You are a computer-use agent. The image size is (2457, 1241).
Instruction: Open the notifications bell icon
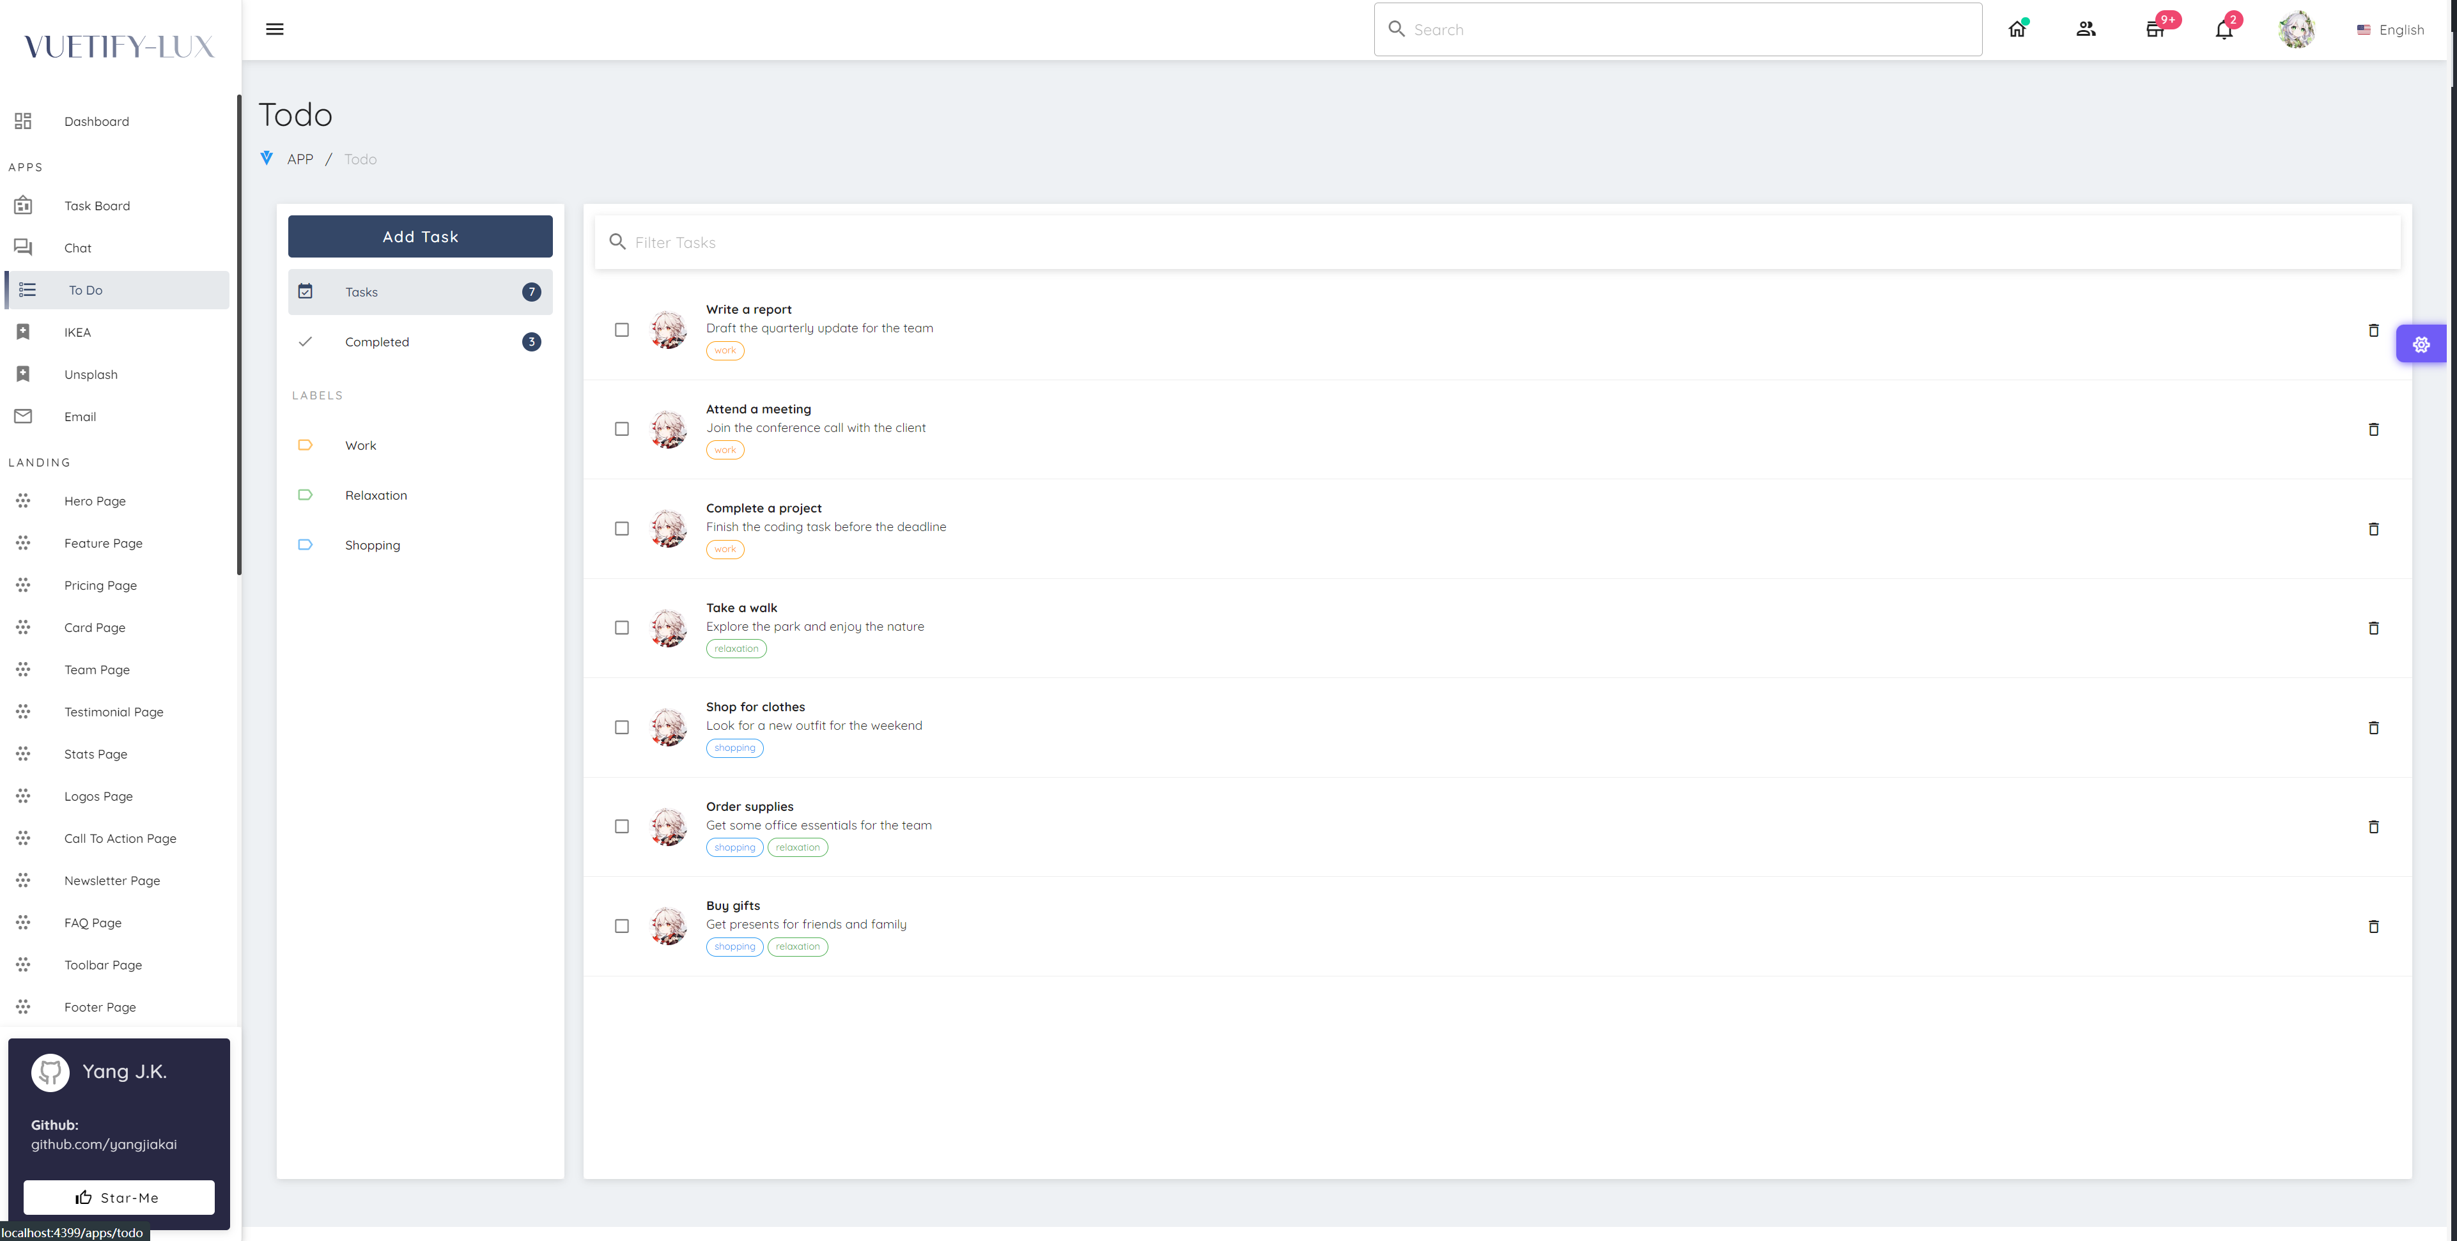(x=2223, y=29)
